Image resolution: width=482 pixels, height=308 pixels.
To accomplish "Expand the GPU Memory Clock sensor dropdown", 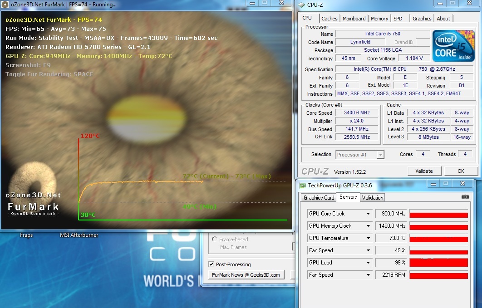I will click(368, 226).
